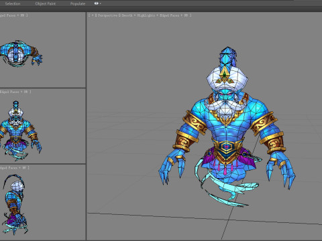Activate the top-view viewport showing genie from above

[42, 50]
